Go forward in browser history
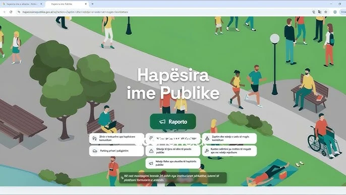The height and width of the screenshot is (195, 346). click(4, 12)
